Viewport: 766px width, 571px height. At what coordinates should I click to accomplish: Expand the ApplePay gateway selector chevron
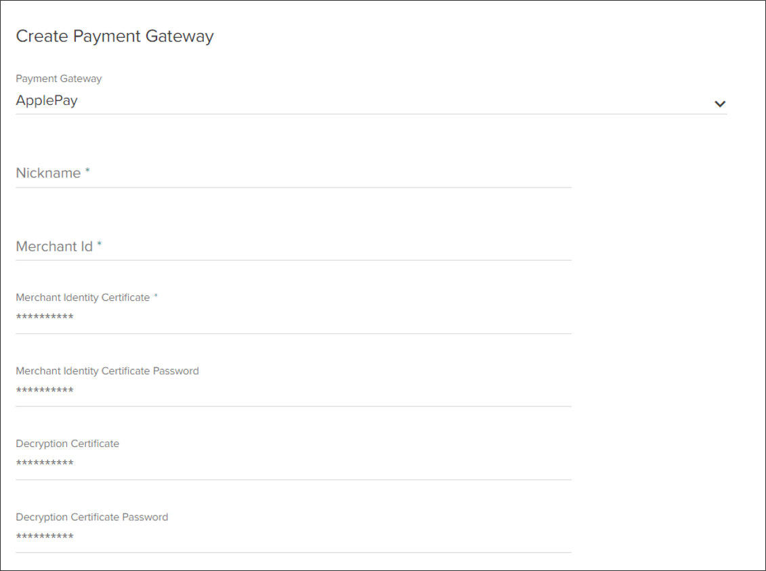click(721, 104)
